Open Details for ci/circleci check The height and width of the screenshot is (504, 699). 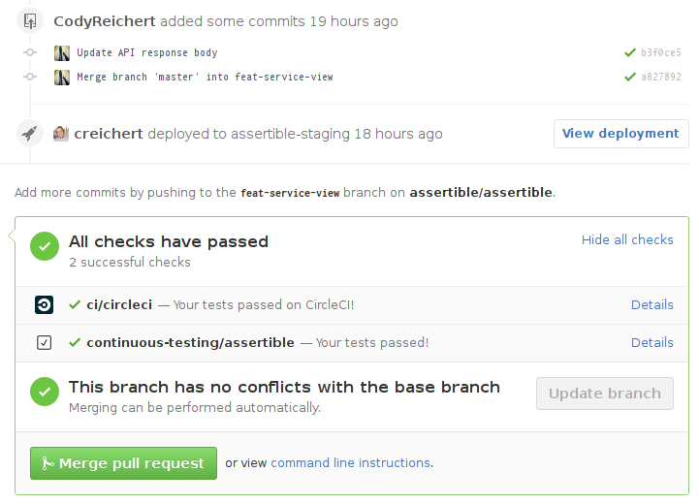(x=651, y=304)
